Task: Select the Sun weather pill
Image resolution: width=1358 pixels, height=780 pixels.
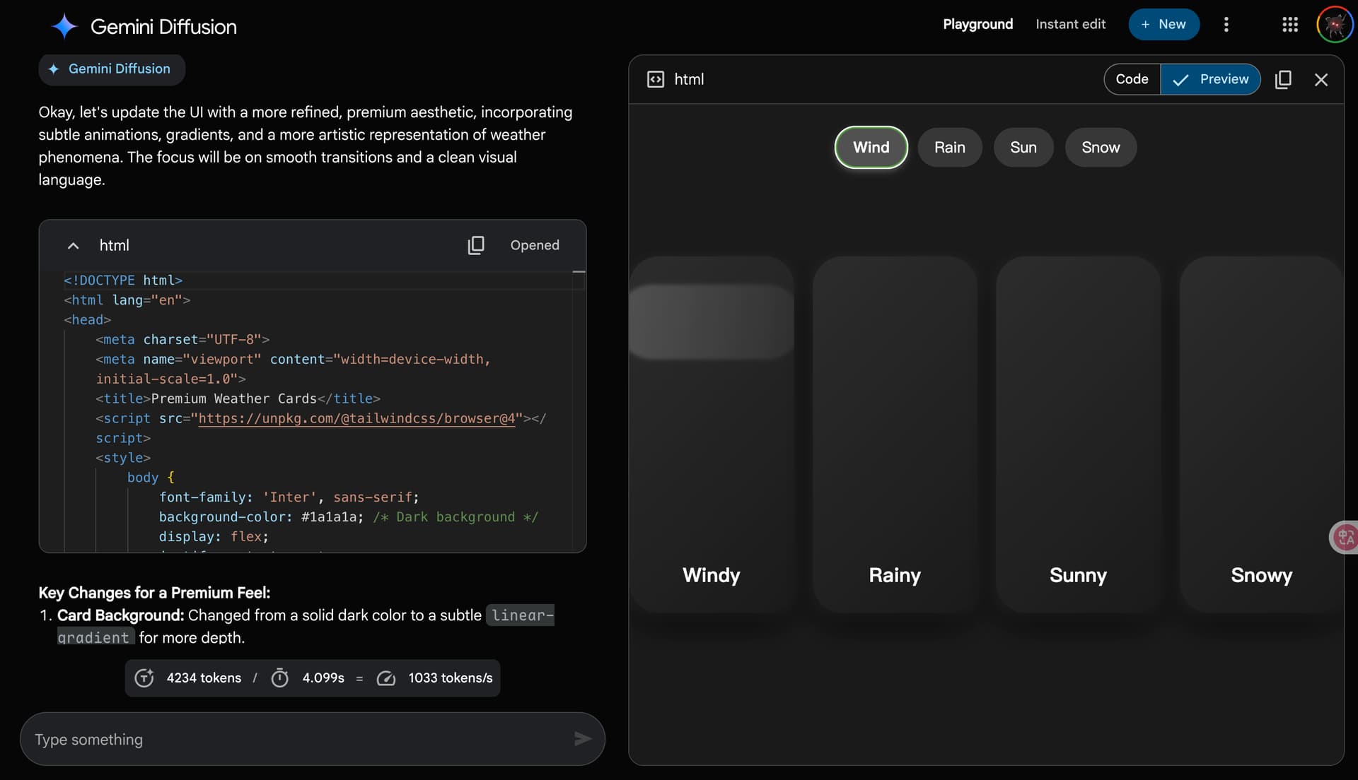Action: pos(1023,147)
